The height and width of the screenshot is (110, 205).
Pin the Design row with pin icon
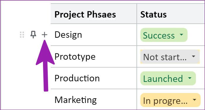point(33,35)
